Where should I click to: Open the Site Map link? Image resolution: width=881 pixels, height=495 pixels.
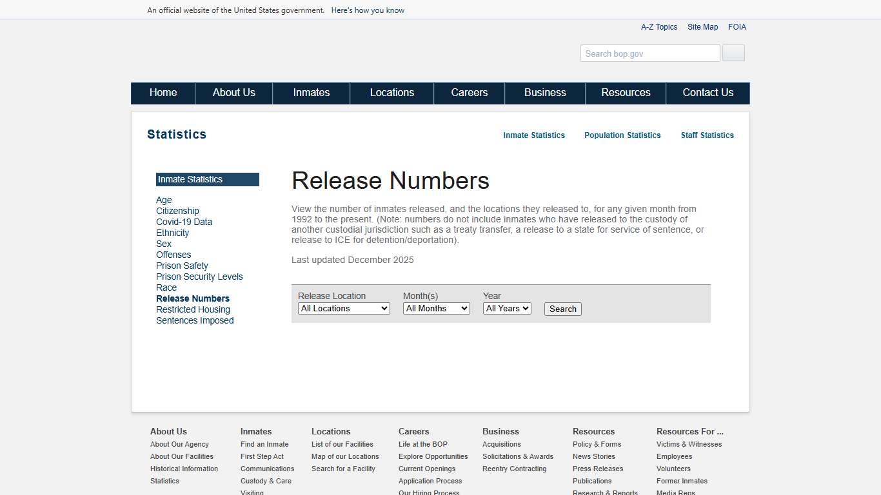pos(702,26)
